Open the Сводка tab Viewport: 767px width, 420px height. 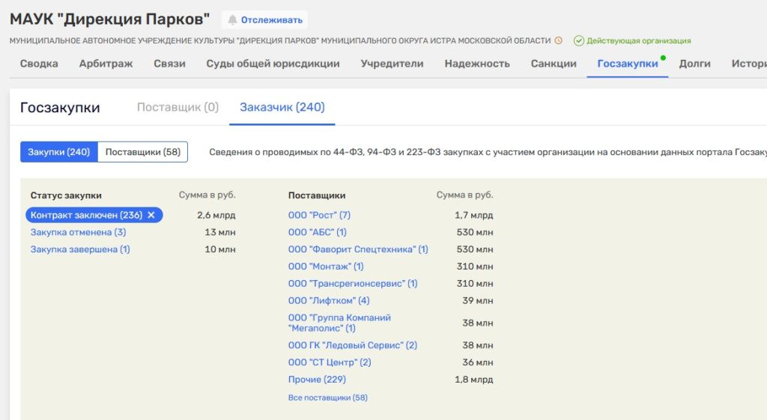[x=39, y=64]
